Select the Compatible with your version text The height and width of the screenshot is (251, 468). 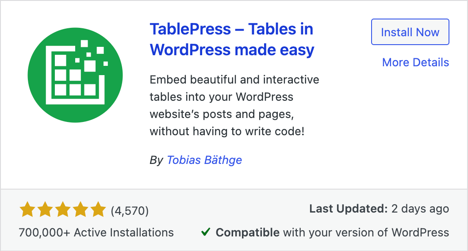pos(332,232)
